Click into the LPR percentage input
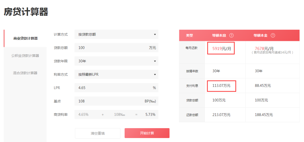304x142 pixels. tap(113, 88)
